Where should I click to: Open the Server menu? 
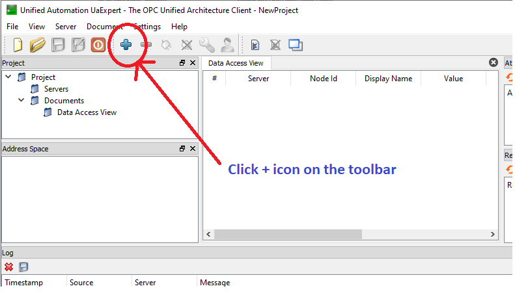(66, 27)
